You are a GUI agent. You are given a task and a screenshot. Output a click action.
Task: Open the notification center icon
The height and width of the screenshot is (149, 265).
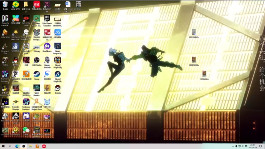260,146
